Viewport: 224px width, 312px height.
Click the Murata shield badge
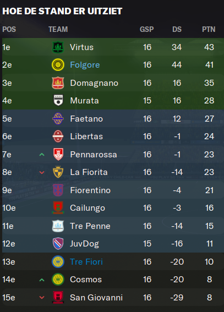[58, 100]
